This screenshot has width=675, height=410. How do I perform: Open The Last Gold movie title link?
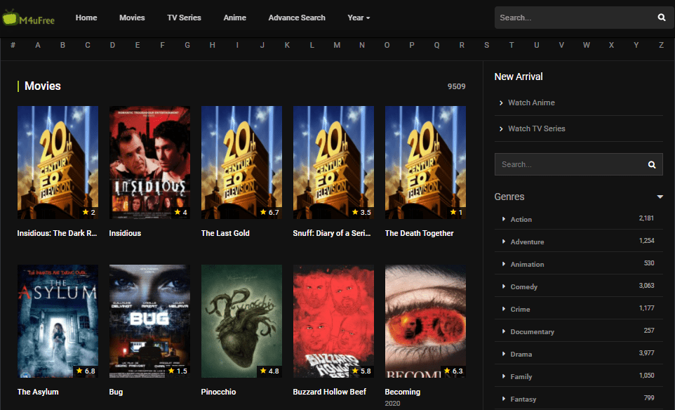tap(225, 233)
